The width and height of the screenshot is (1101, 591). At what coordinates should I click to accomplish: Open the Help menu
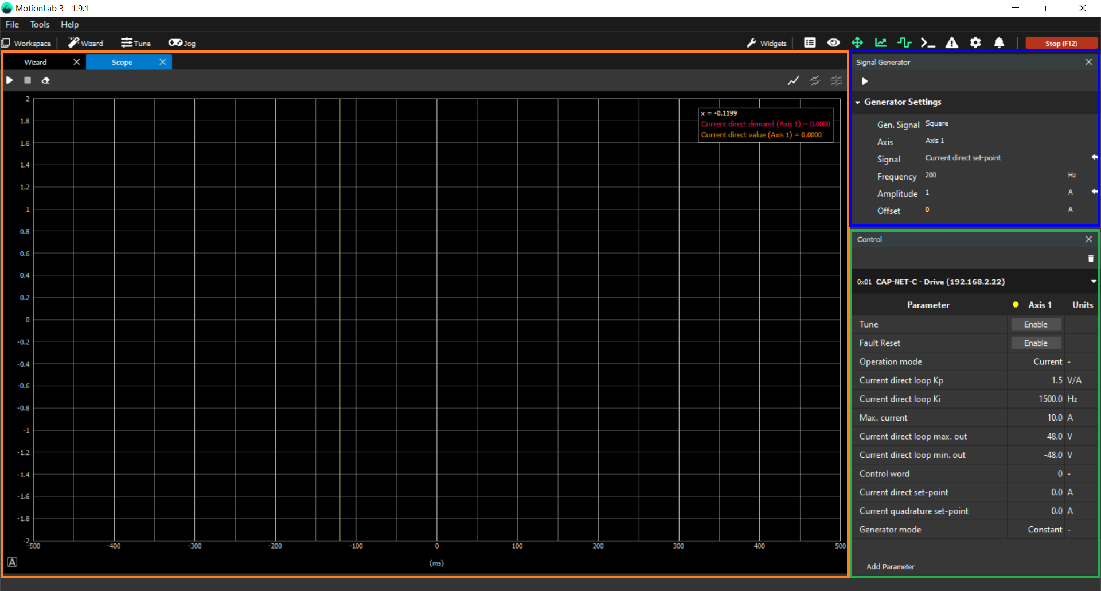69,24
